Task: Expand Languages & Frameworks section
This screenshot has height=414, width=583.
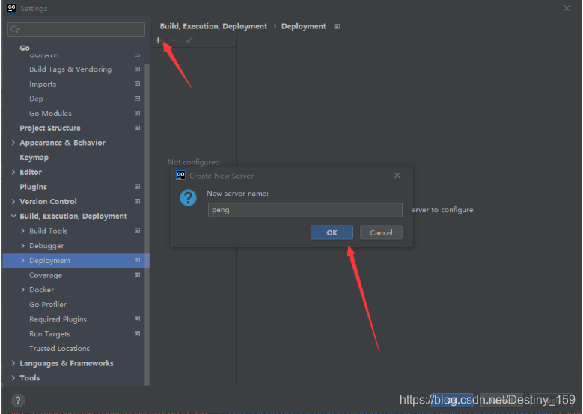Action: pos(13,363)
